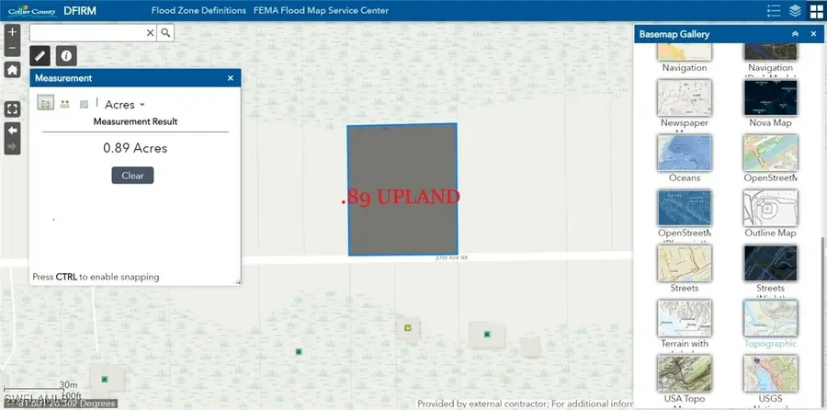Screen dimensions: 827x410
Task: Open the Legend list icon in header
Action: pos(773,11)
